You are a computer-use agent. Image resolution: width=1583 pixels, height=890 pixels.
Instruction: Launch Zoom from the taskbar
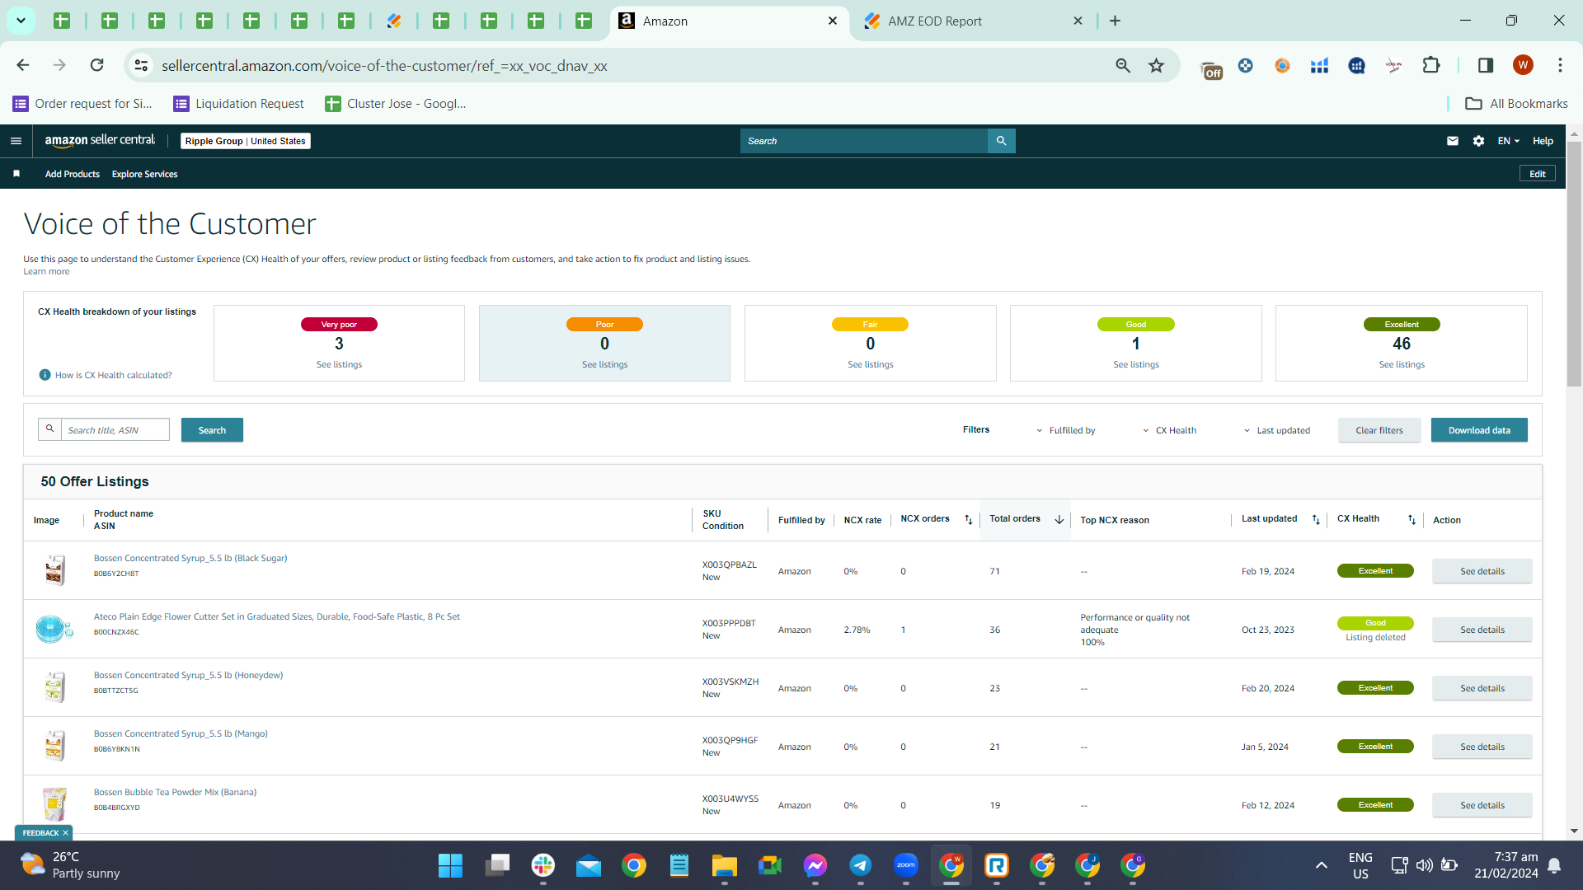coord(906,865)
